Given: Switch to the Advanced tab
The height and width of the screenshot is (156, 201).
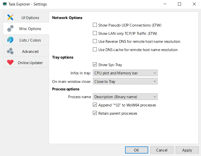Looking at the screenshot, I should [30, 52].
